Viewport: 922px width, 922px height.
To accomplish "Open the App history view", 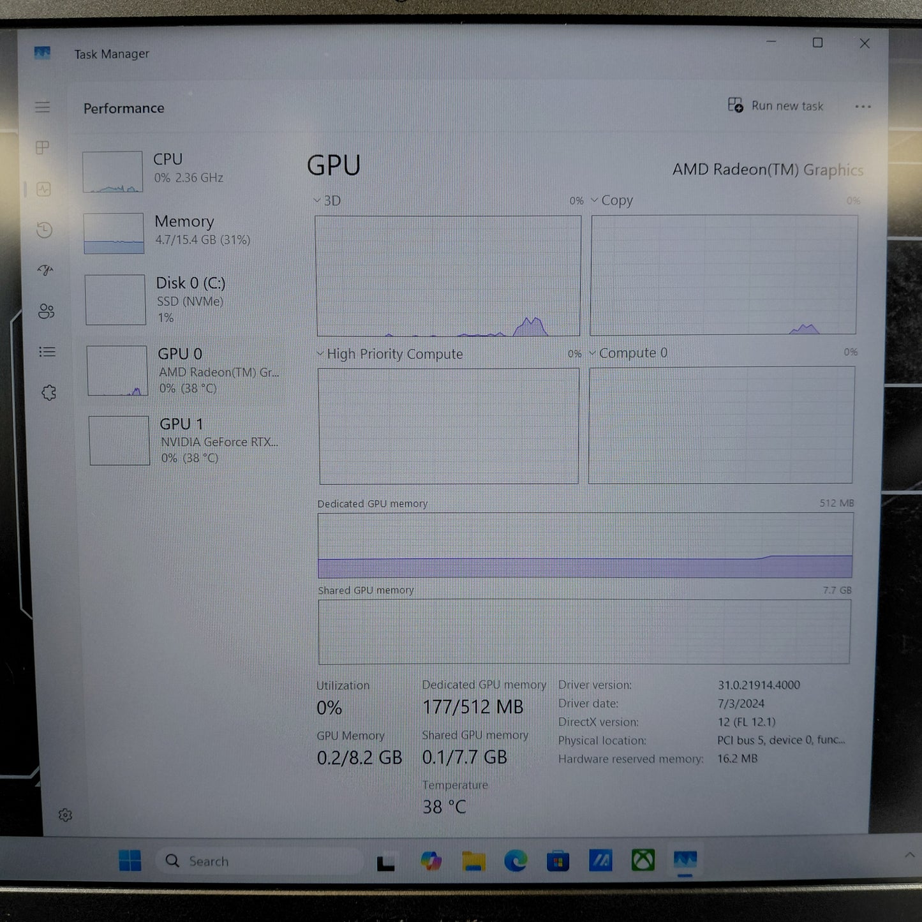I will click(43, 230).
